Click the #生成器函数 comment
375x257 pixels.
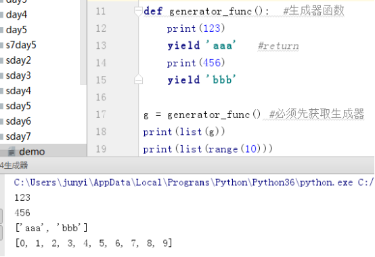[313, 11]
